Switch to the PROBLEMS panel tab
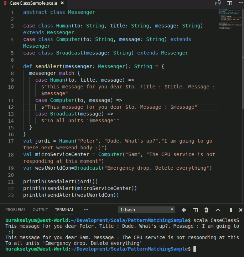This screenshot has height=257, width=244. coord(15,210)
